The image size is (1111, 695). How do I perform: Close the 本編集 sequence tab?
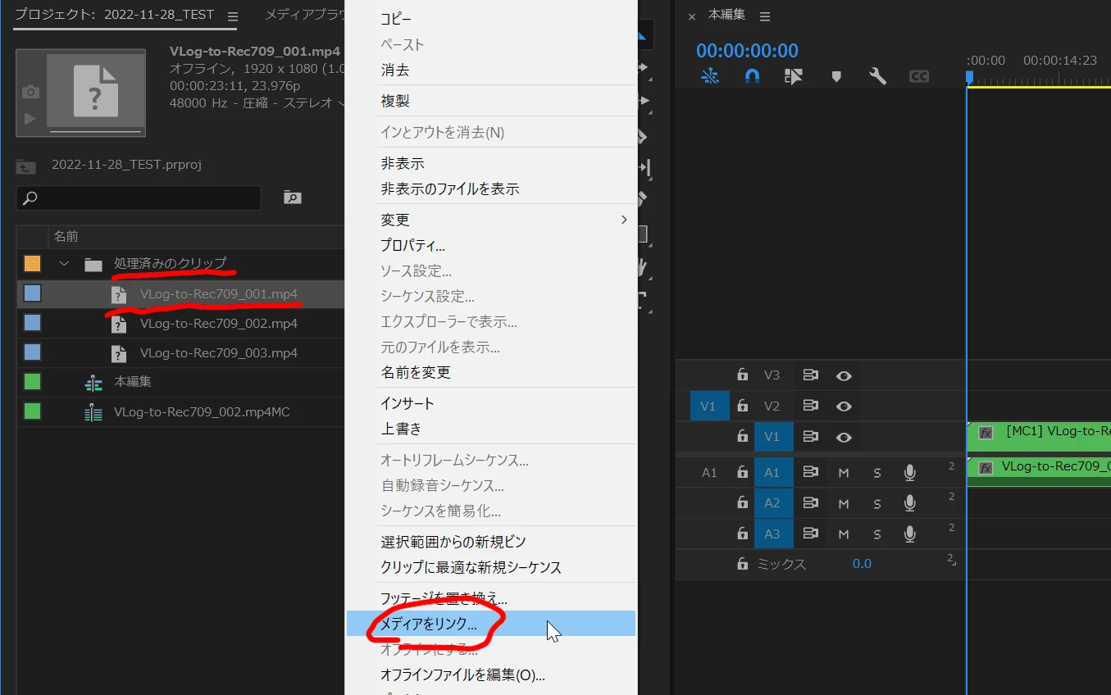tap(691, 16)
